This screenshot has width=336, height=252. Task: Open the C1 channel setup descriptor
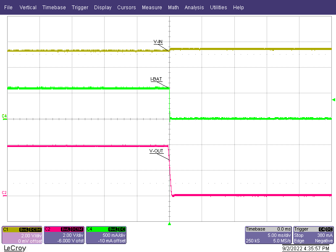(22, 235)
